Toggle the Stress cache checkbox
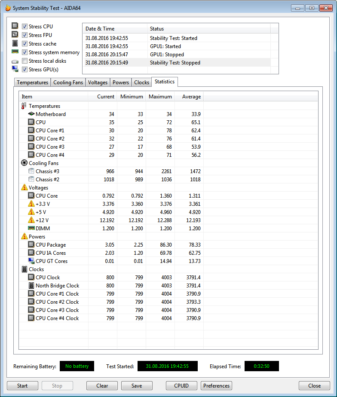Screen dimensions: 337x397 pyautogui.click(x=25, y=43)
